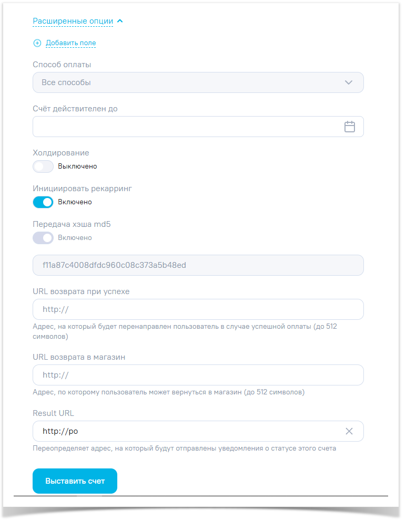The height and width of the screenshot is (522, 406).
Task: Focus the URL возврата в магазин field
Action: pyautogui.click(x=198, y=375)
